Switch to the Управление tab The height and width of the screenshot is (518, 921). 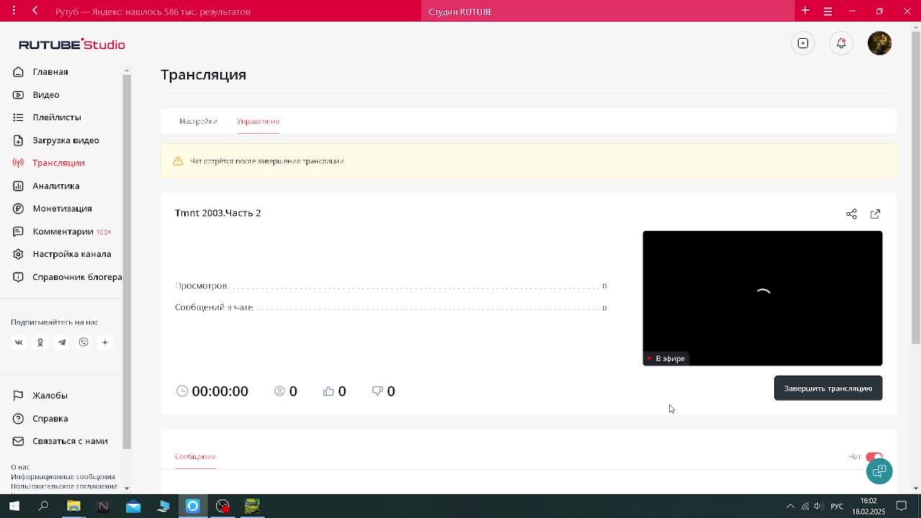coord(258,121)
